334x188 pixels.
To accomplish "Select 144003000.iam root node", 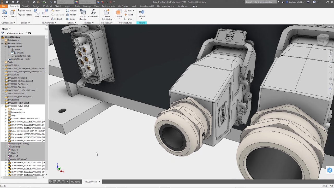I will (12, 37).
